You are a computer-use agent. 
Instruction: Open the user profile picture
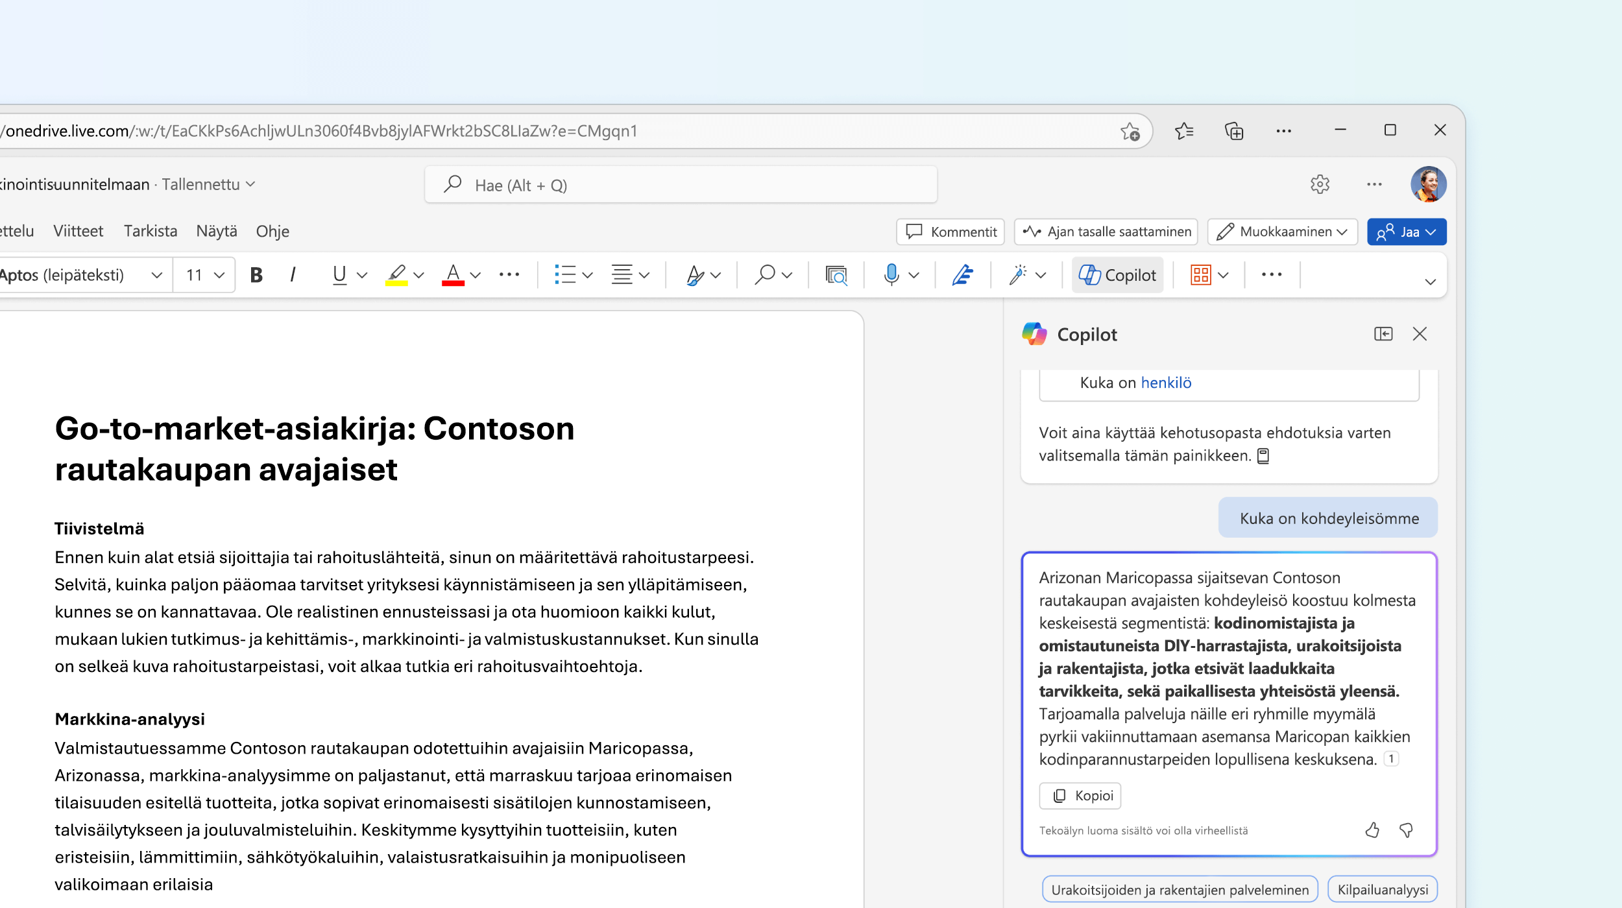tap(1428, 184)
